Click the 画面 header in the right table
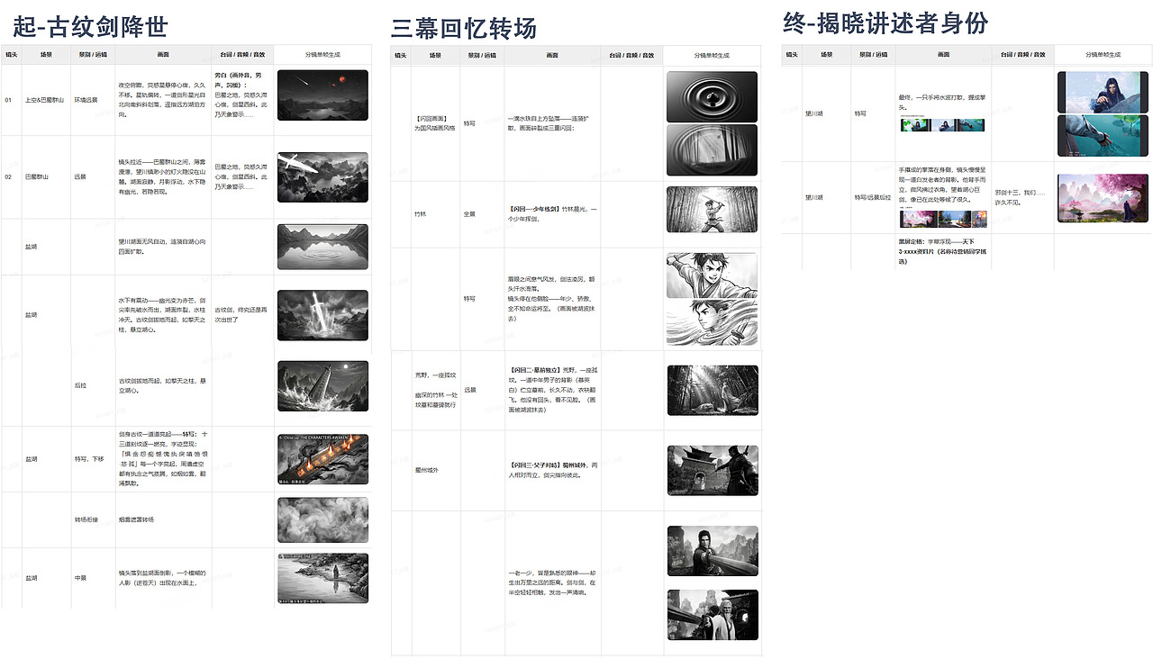Screen dimensions: 1153x668 [943, 55]
